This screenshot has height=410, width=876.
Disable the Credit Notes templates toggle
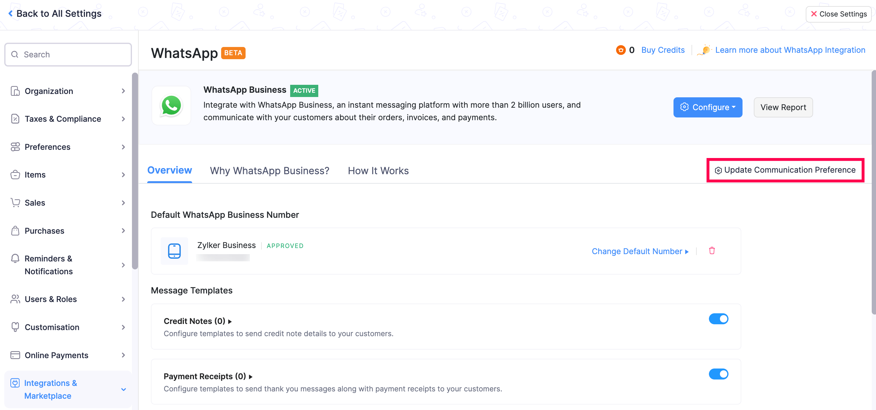pos(718,318)
